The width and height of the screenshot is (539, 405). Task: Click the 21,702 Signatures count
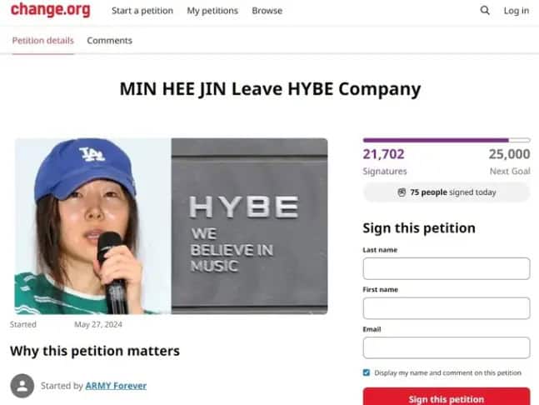[x=385, y=162]
